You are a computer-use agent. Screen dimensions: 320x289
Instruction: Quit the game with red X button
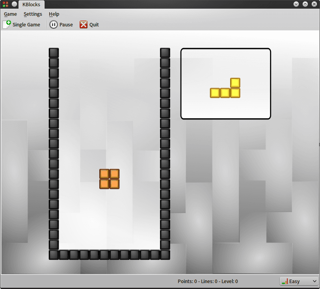click(x=89, y=24)
